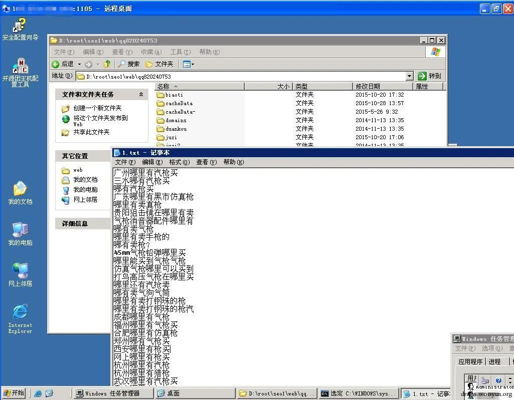Click the 其它位置 panel header
Screen dimensions: 514x400
pyautogui.click(x=83, y=156)
